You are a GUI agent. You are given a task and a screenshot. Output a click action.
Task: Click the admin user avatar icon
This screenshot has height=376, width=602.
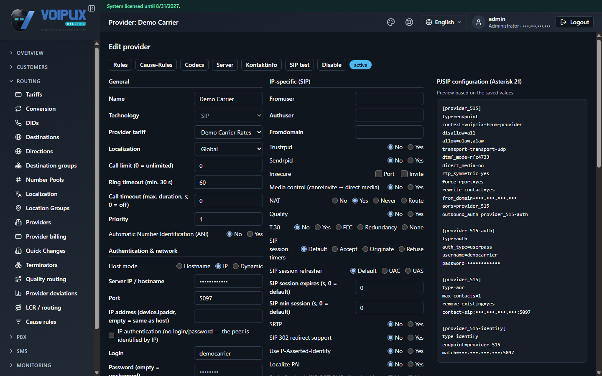(479, 22)
